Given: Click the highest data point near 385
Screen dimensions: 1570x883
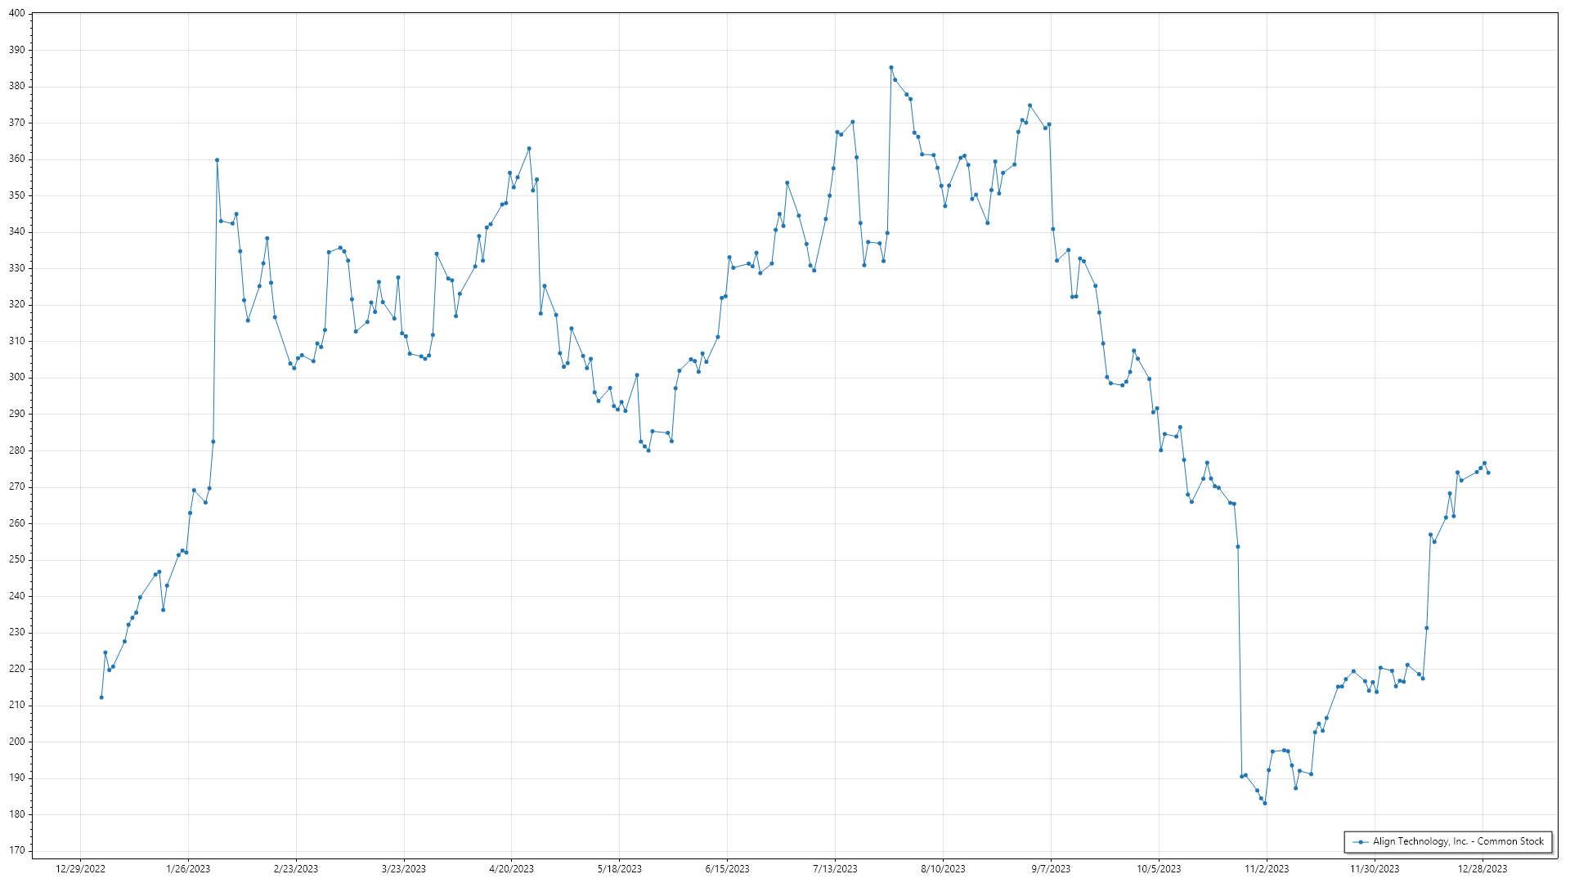Looking at the screenshot, I should coord(891,68).
